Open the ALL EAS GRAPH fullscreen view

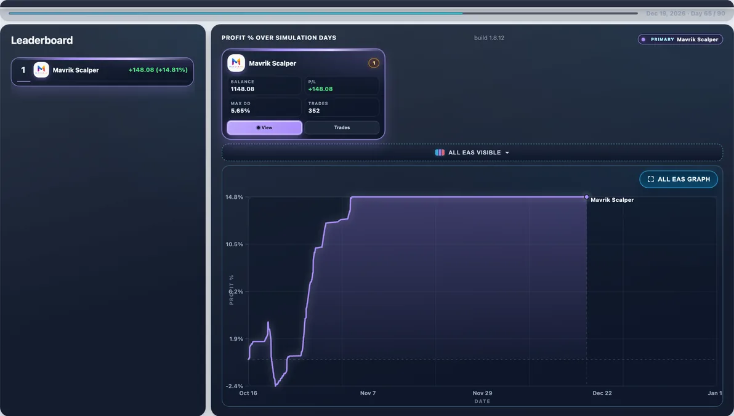(679, 179)
